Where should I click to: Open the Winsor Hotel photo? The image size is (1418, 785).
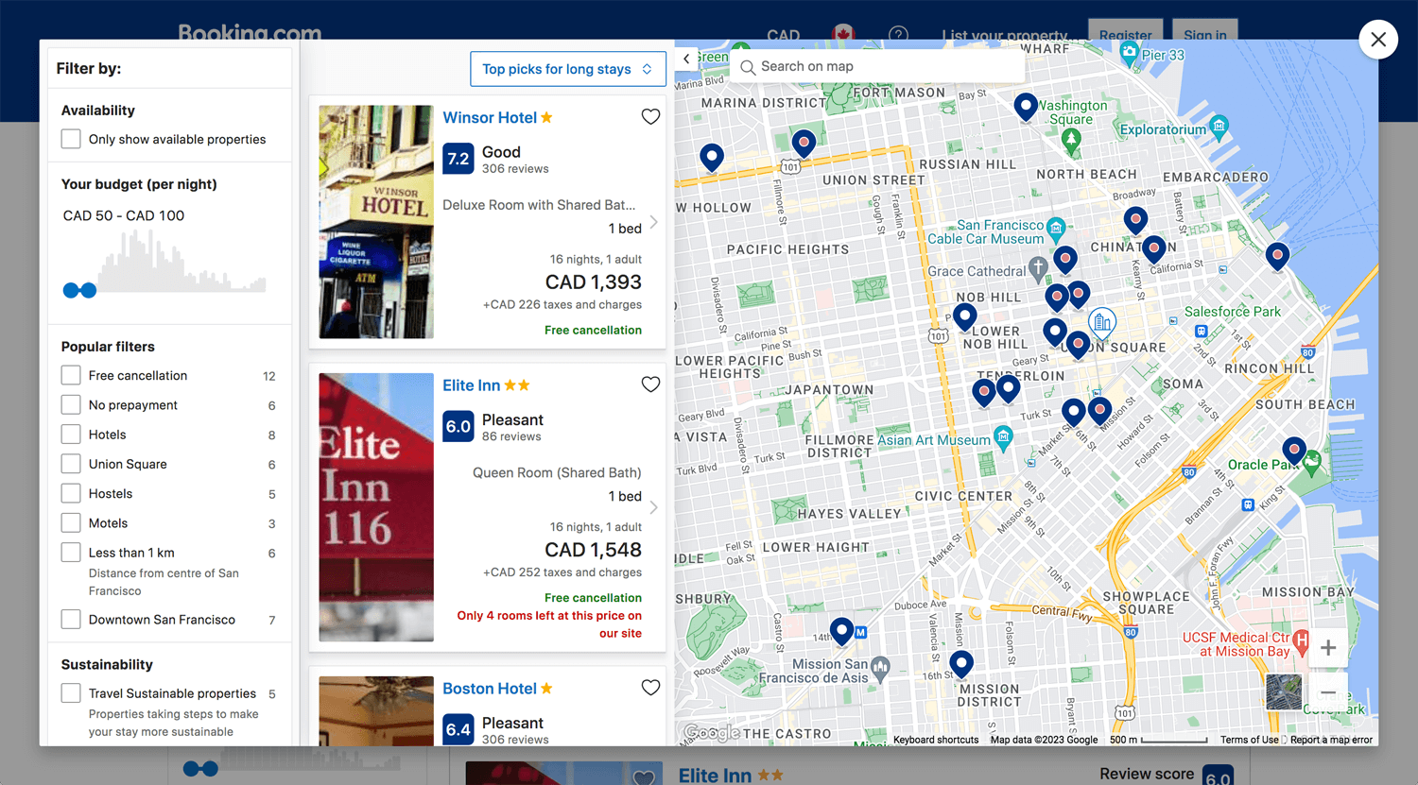tap(376, 222)
